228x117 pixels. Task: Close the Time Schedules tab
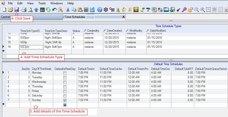tap(123, 17)
